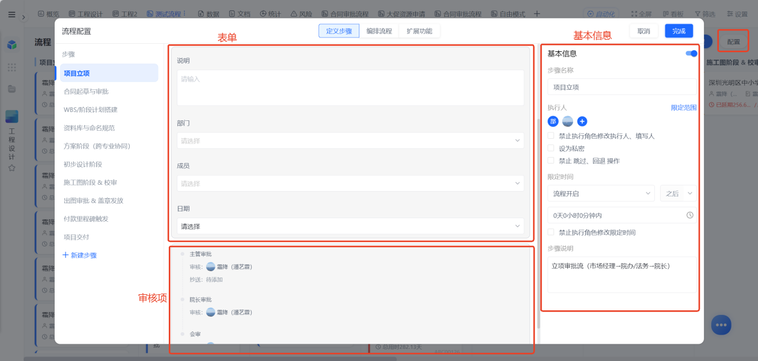Click the 设置 settings icon in toolbar
The height and width of the screenshot is (361, 758).
[730, 14]
